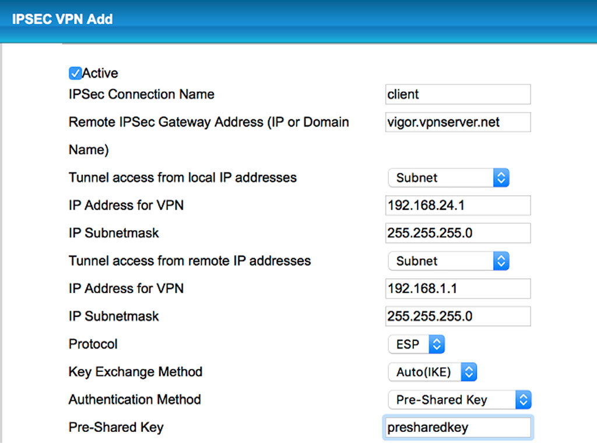This screenshot has height=447, width=597.
Task: Click the Authentication Method label
Action: 135,400
